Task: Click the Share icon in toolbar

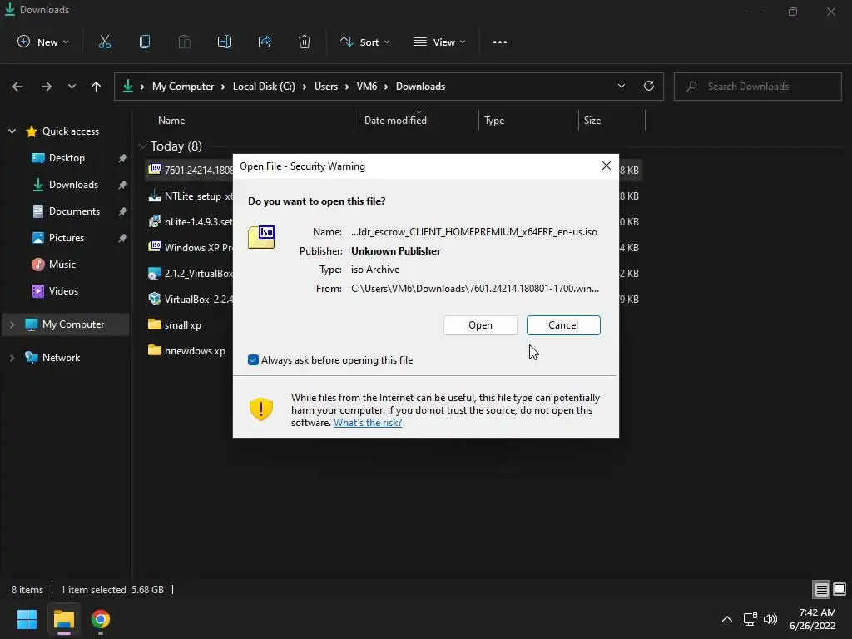Action: pyautogui.click(x=265, y=42)
